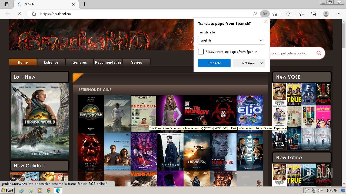Open the media player taskbar icon
This screenshot has height=194, width=346.
[x=40, y=190]
